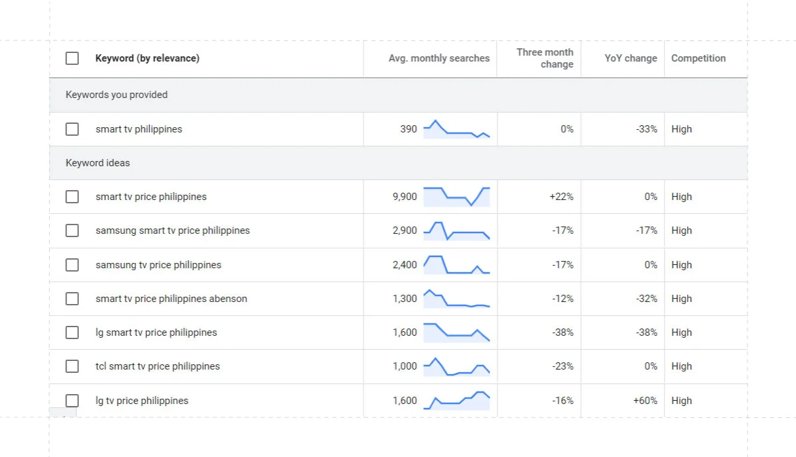Select the smart tv price philippines checkbox
This screenshot has width=796, height=457.
(x=72, y=197)
